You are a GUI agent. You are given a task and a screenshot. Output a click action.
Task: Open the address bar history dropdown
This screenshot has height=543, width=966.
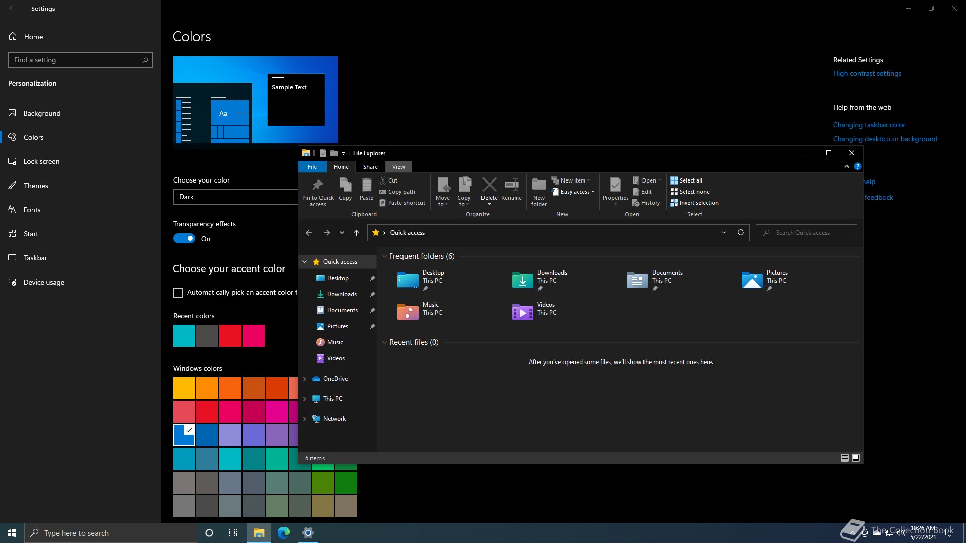point(724,232)
